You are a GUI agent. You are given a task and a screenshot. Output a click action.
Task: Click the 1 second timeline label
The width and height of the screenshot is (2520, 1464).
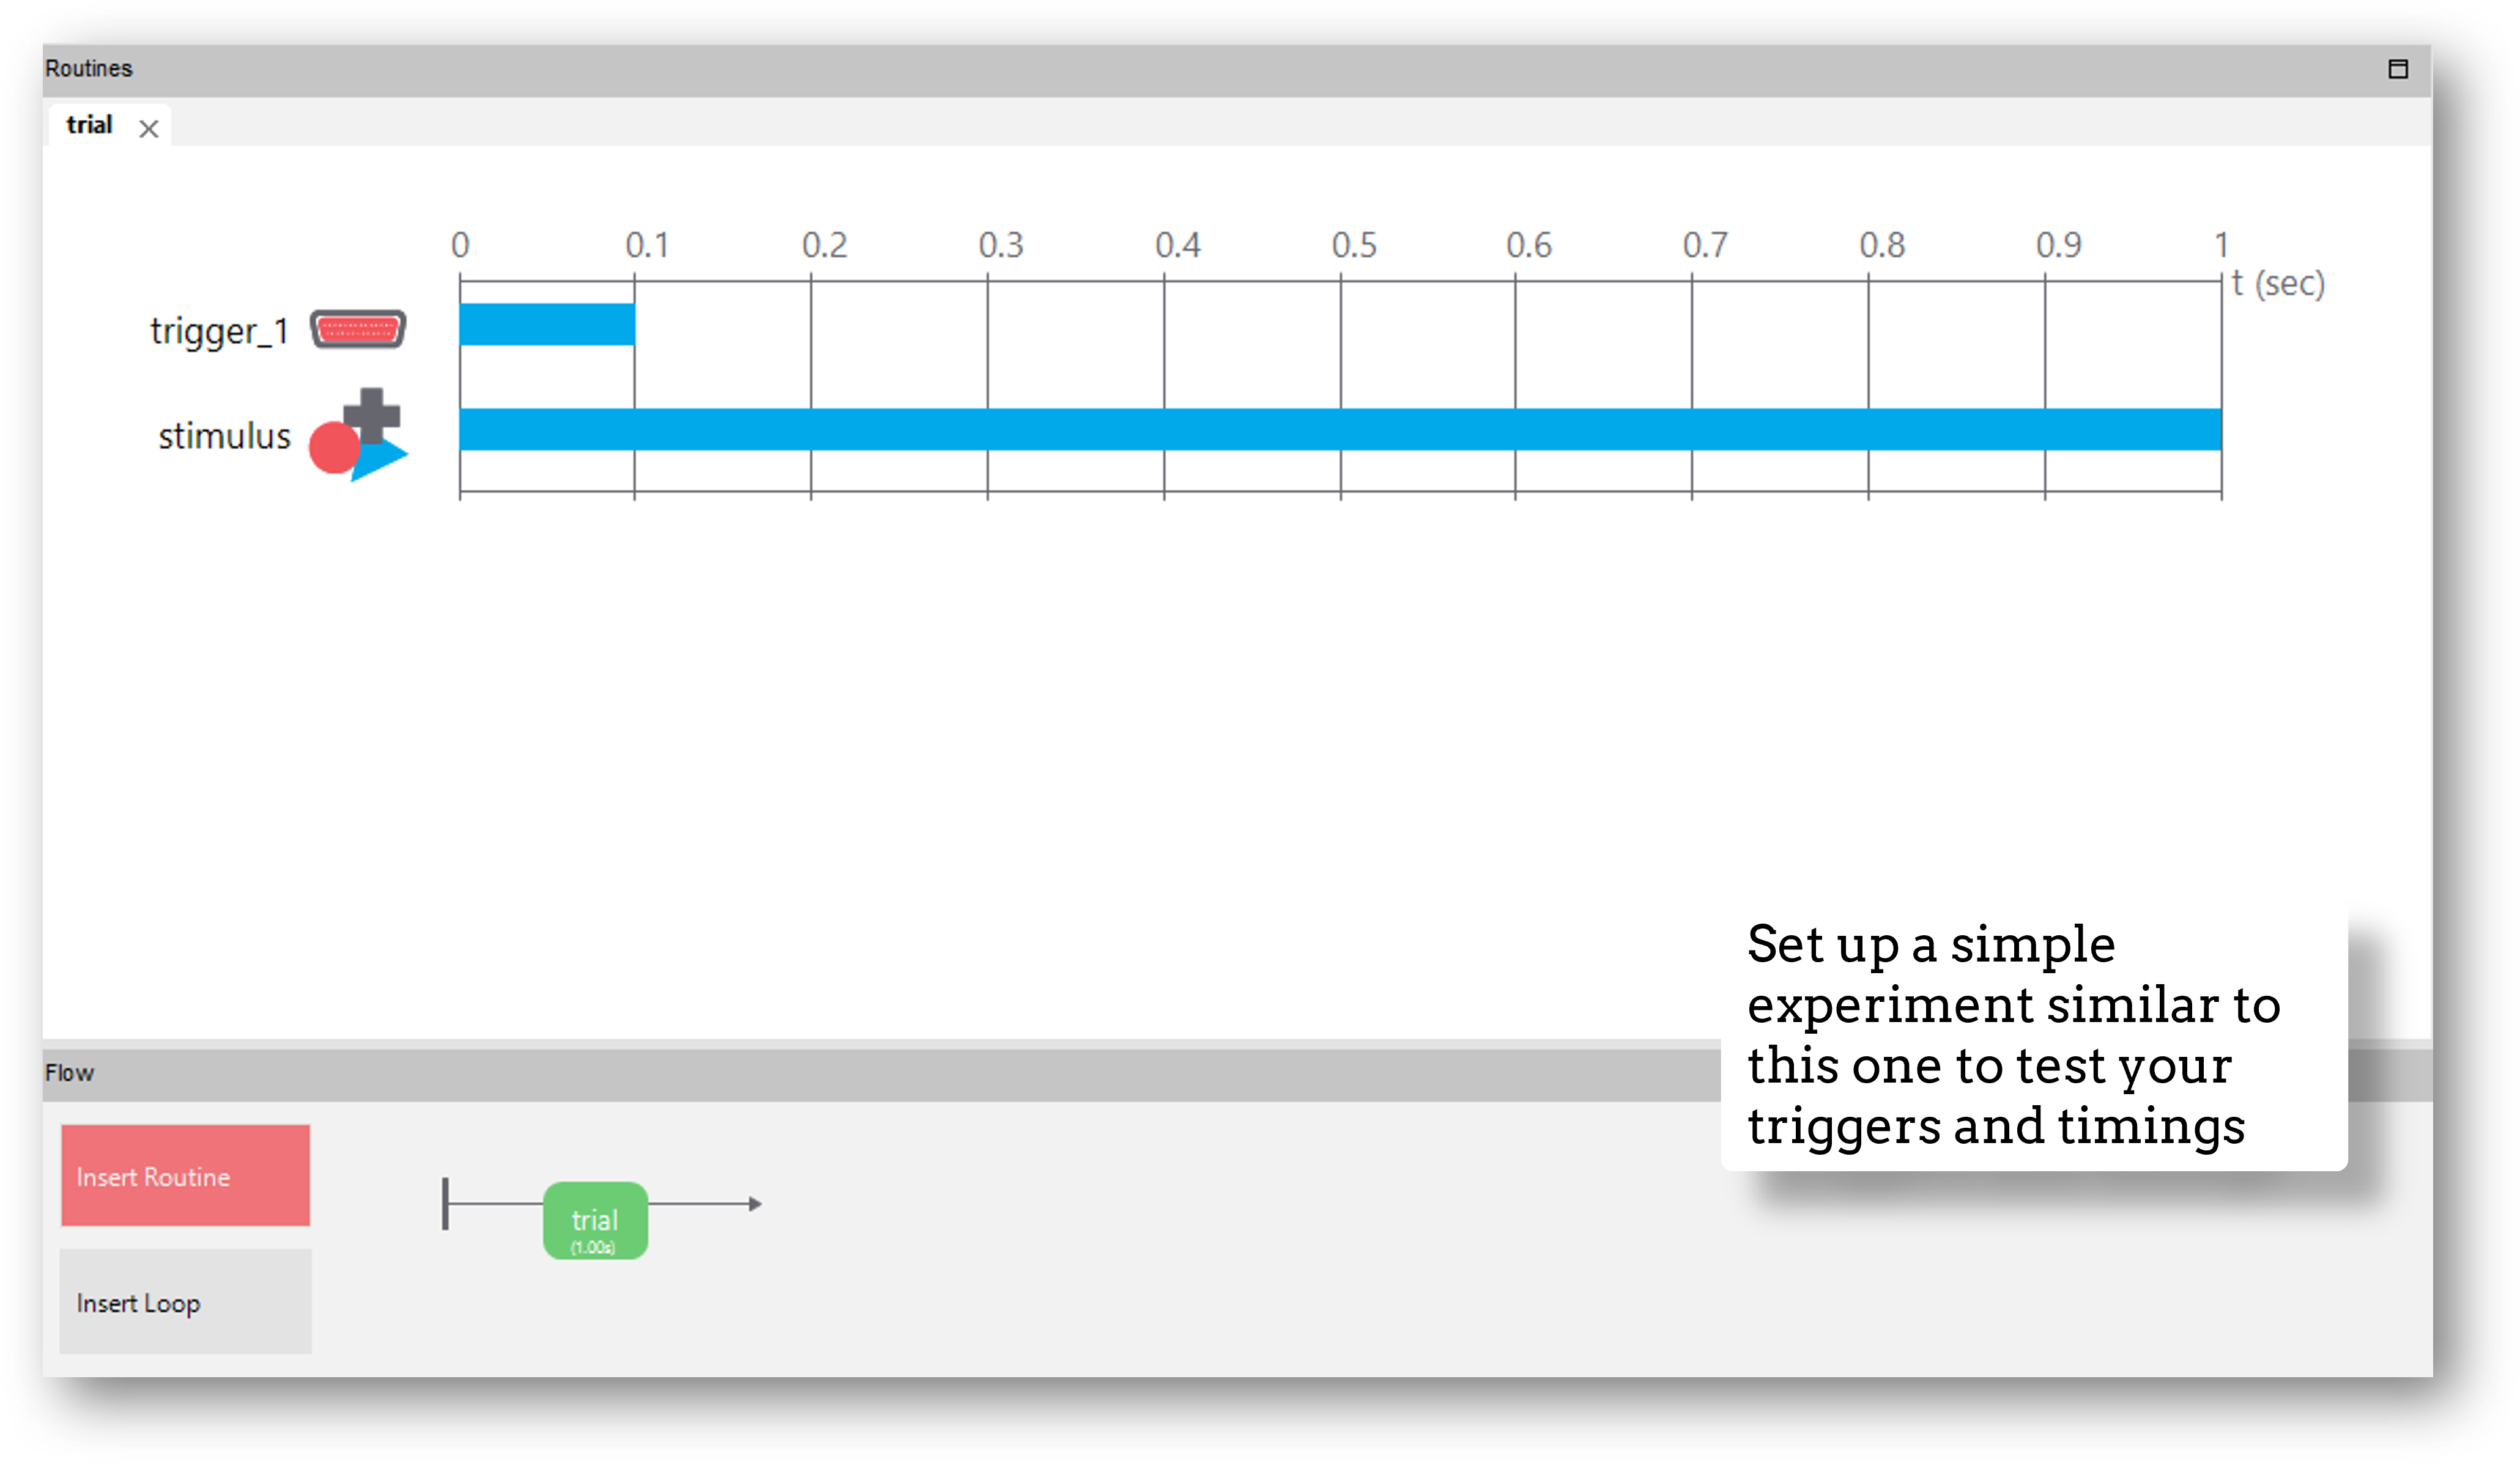click(x=2220, y=245)
